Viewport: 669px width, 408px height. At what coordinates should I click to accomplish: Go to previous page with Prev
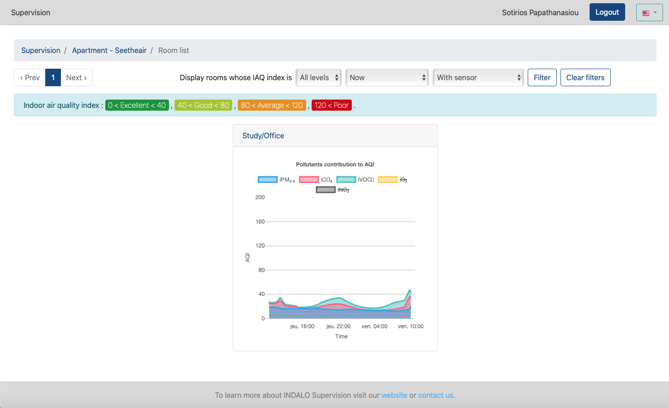pyautogui.click(x=30, y=77)
